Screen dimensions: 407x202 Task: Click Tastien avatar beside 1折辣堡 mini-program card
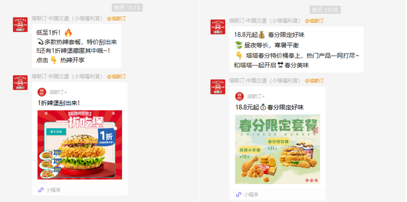pos(20,83)
